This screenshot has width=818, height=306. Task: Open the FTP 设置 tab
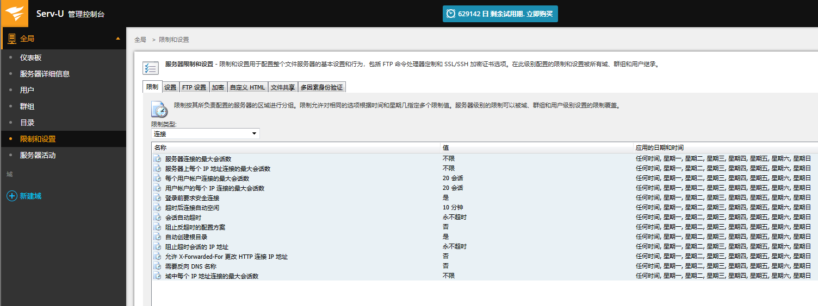(194, 87)
